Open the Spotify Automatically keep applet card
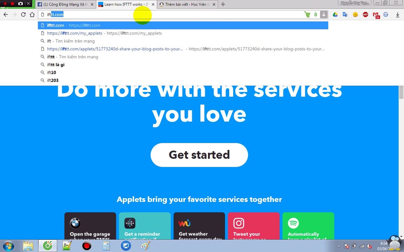Image resolution: width=404 pixels, height=252 pixels. pos(308,226)
